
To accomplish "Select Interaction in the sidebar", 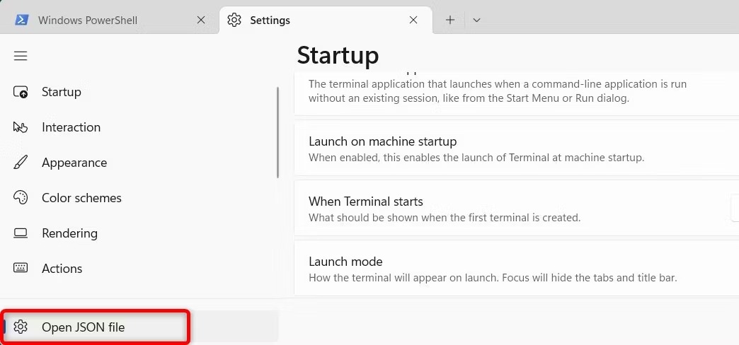I will click(140, 127).
